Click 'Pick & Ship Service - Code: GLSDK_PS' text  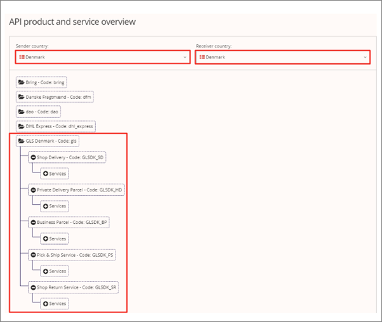[x=75, y=255]
